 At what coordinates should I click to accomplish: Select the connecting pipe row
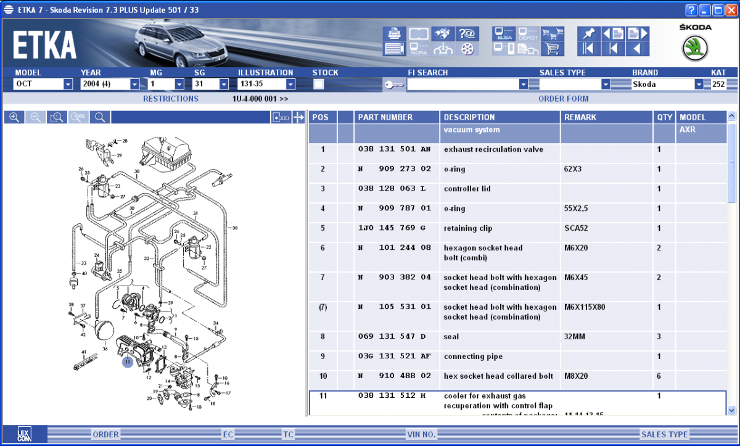[517, 360]
